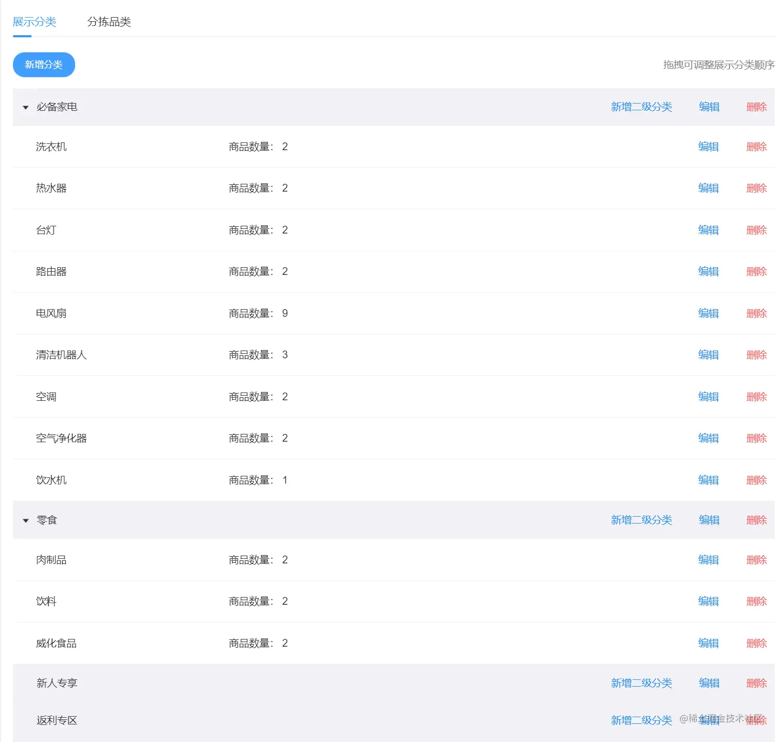Viewport: 781px width, 742px height.
Task: Delete the 肉制品 subcategory
Action: pos(756,560)
